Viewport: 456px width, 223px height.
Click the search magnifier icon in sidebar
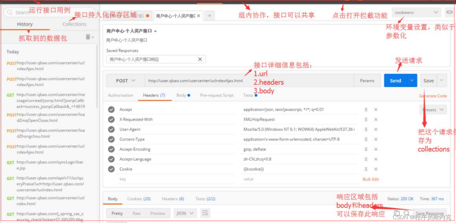click(10, 13)
